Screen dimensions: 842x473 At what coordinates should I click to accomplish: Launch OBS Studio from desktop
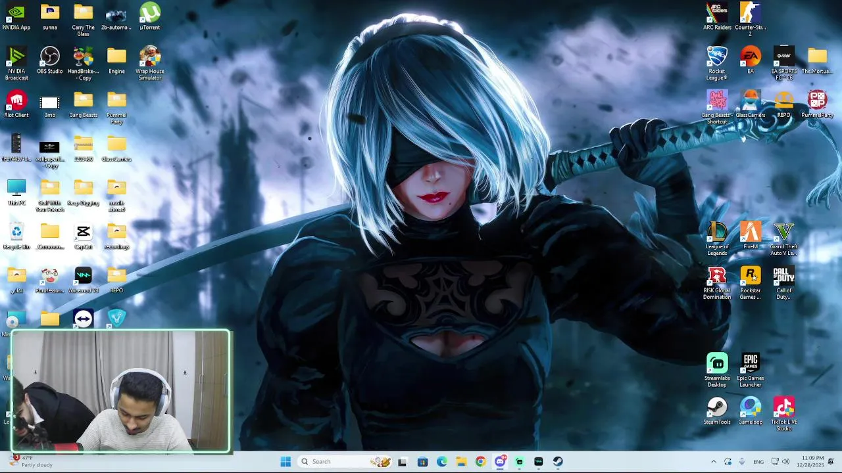click(50, 61)
